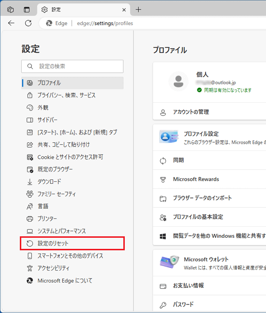Viewport: 266px width, 313px height.
Task: Open Microsoft Rewards row
Action: (209, 179)
